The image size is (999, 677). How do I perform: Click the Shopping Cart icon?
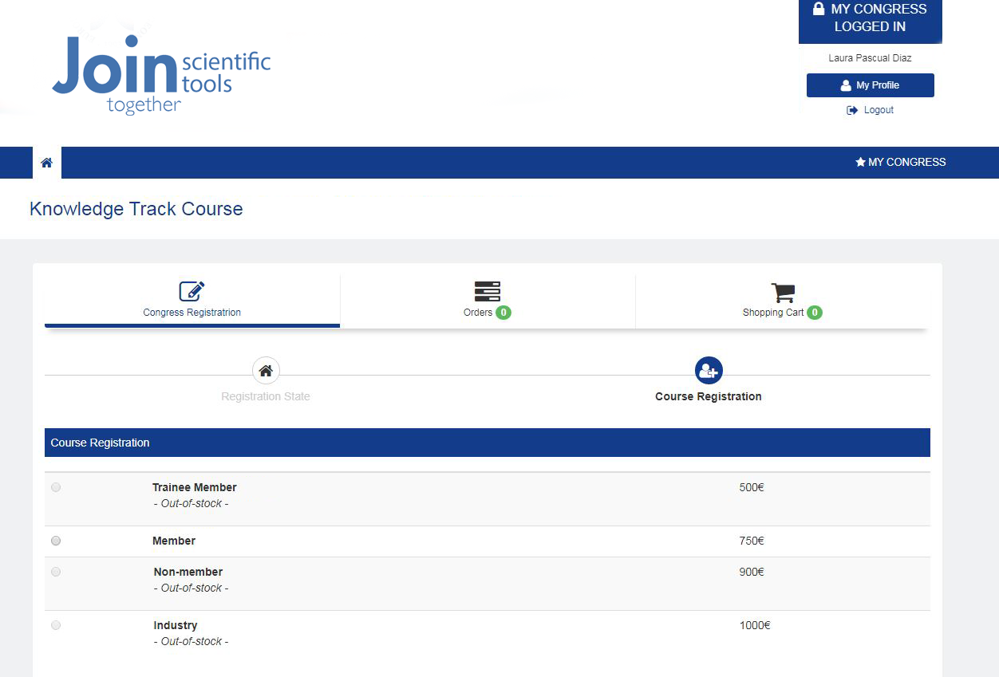pyautogui.click(x=783, y=292)
